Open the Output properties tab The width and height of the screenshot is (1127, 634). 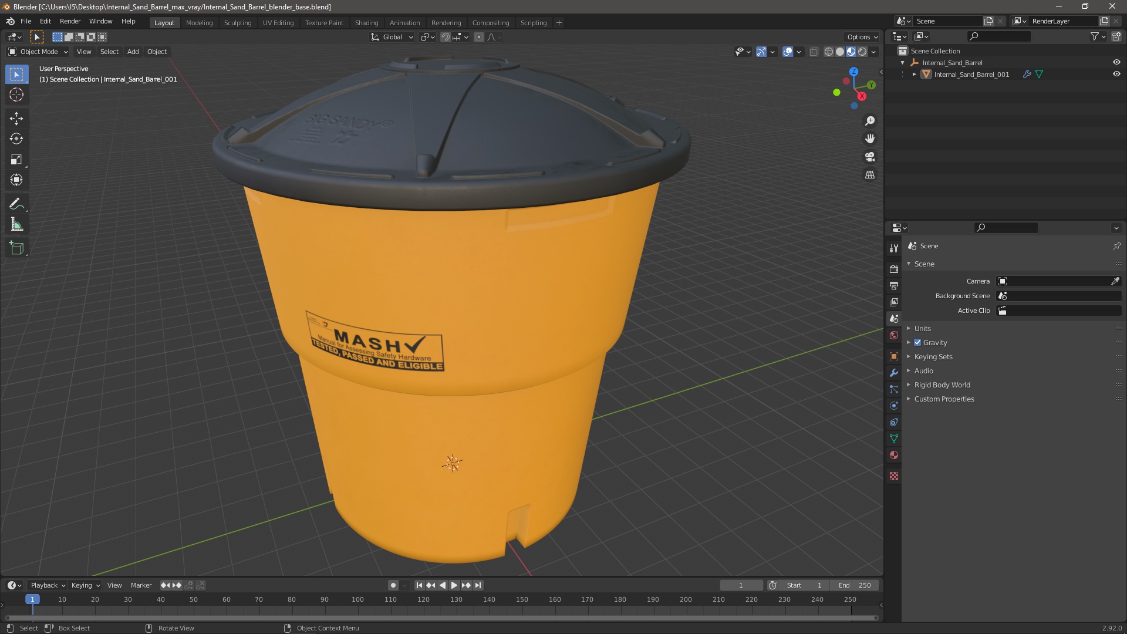click(893, 285)
